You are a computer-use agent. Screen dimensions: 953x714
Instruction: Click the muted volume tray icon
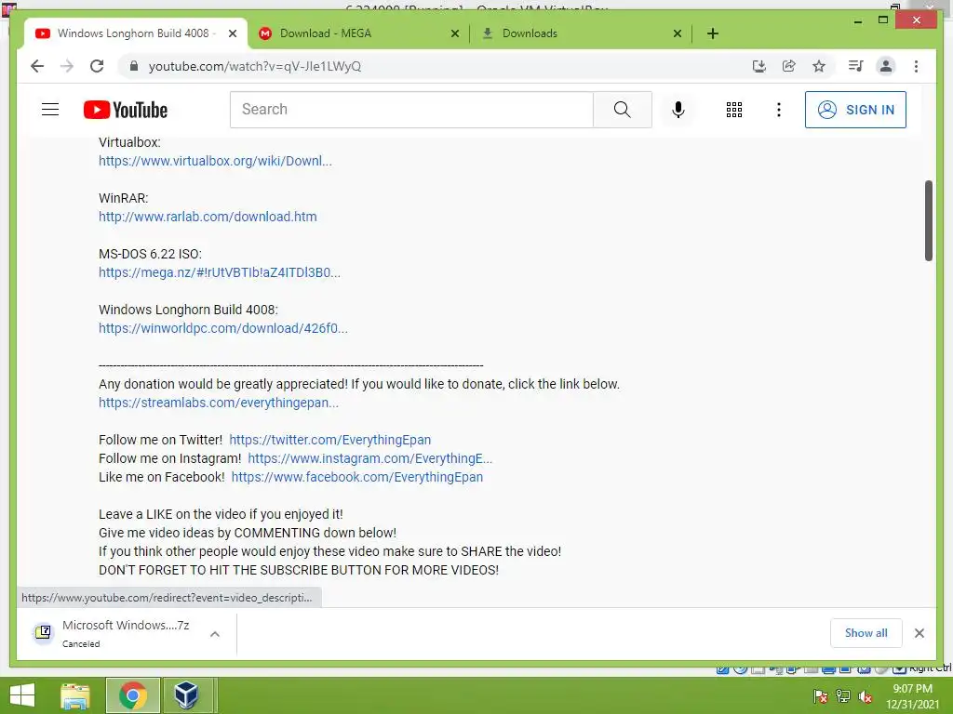click(x=866, y=696)
